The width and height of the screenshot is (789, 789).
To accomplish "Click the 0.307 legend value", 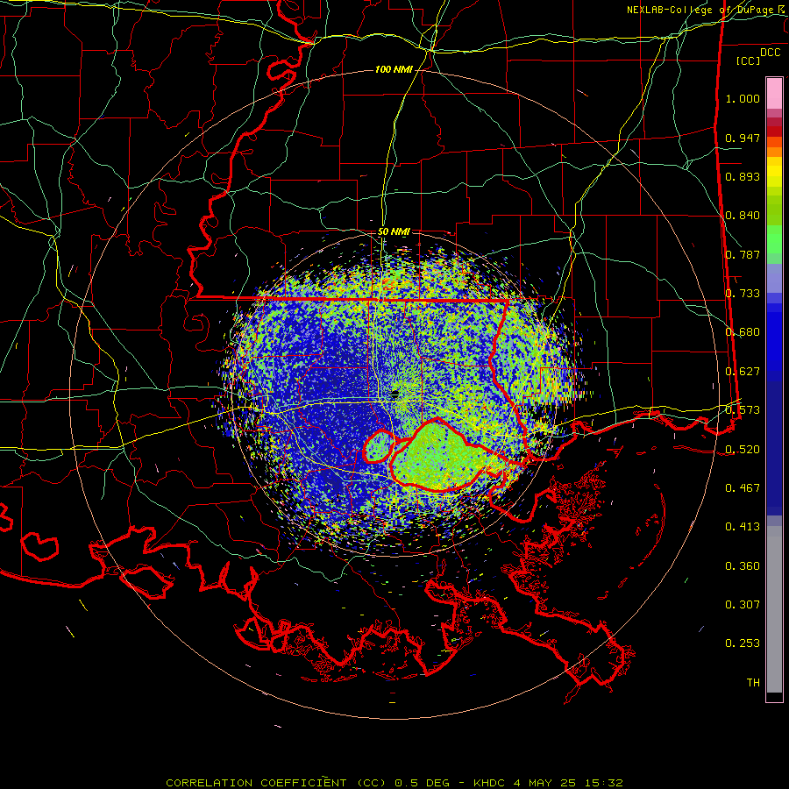I will (743, 604).
